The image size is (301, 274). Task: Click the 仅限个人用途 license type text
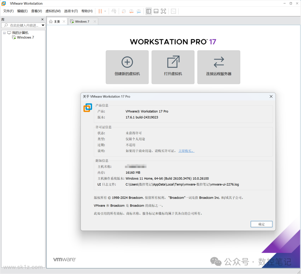135,139
